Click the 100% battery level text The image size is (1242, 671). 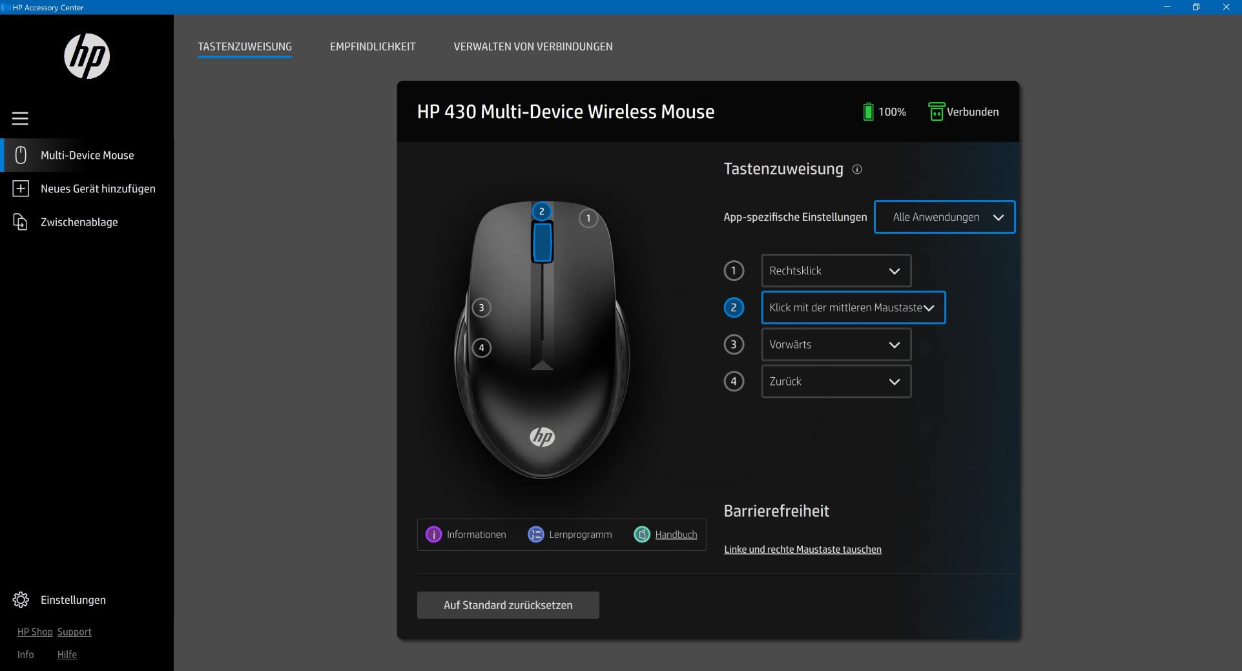click(892, 112)
